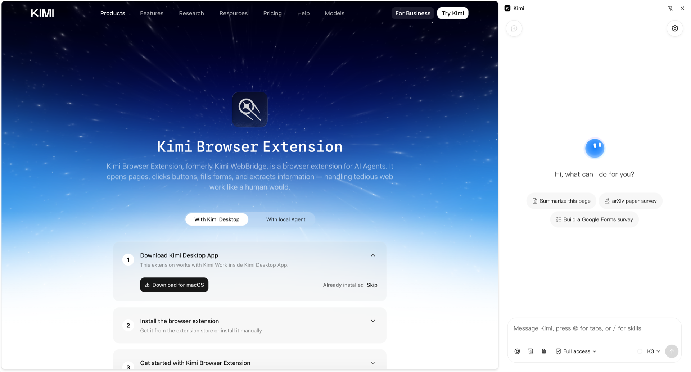Click the @ mention tabs icon

(x=517, y=351)
